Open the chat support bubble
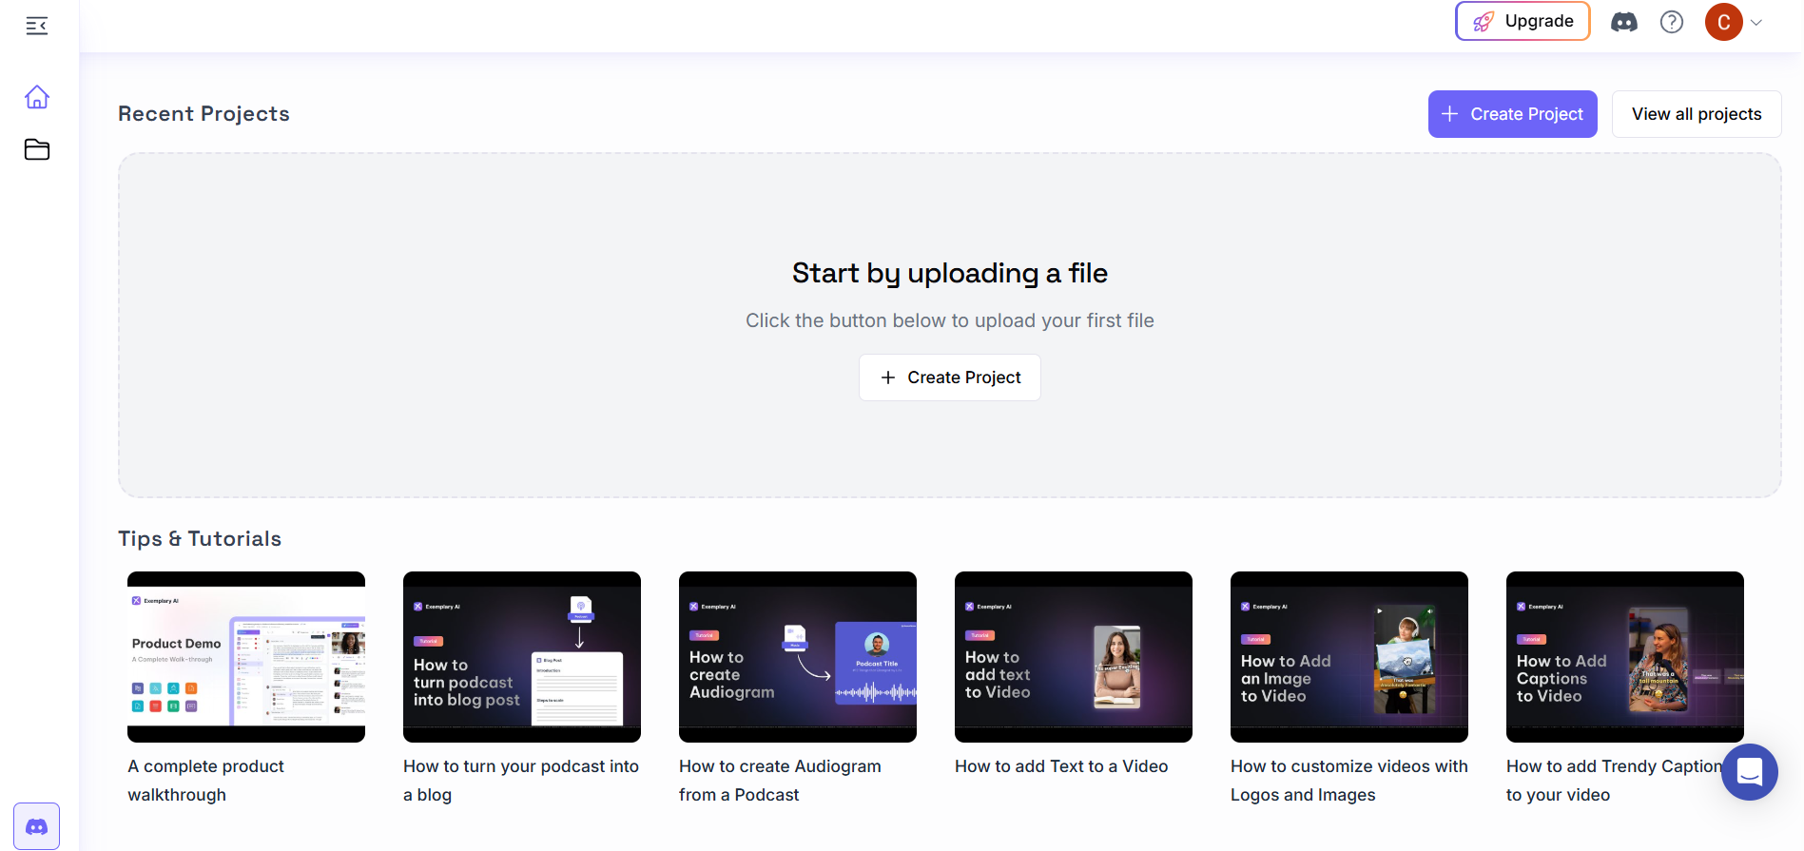Screen dimensions: 1804x851 point(1750,772)
